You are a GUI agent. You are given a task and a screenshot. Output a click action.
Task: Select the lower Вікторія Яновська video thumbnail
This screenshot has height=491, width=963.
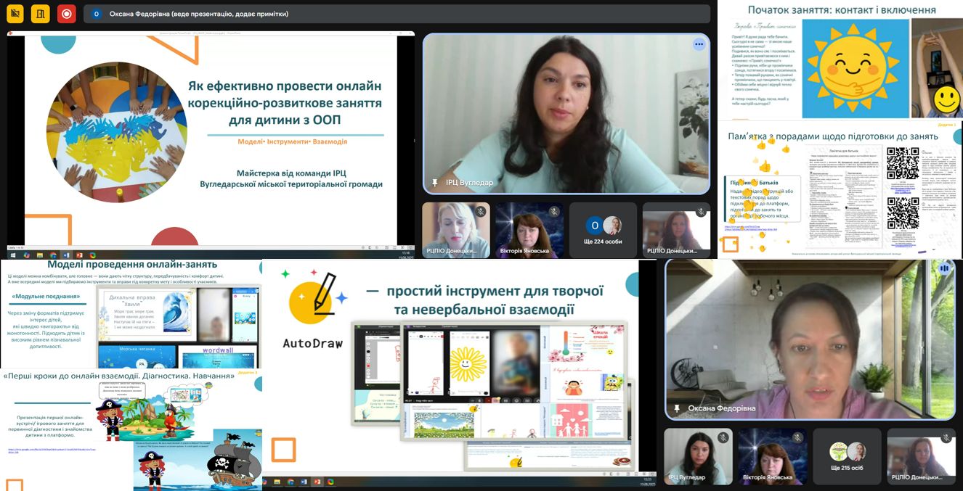coord(773,456)
